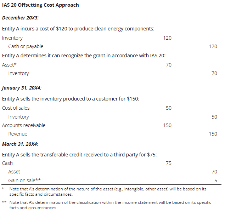Screen dimensions: 225x212
Task: Click the 'Revenue' credit entry label
Action: tap(18, 134)
